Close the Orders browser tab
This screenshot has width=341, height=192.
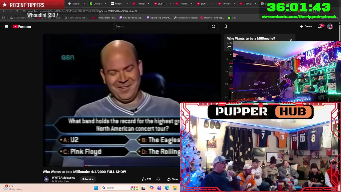pos(127,3)
